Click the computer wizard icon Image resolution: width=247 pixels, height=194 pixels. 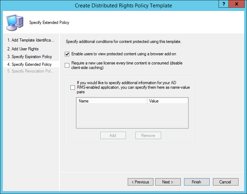pos(15,23)
